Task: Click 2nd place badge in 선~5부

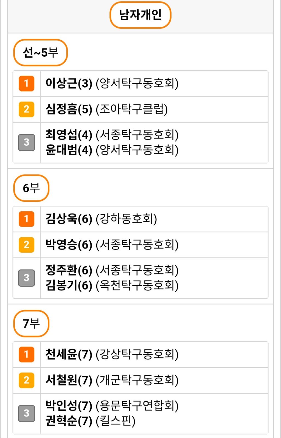Action: pyautogui.click(x=26, y=109)
